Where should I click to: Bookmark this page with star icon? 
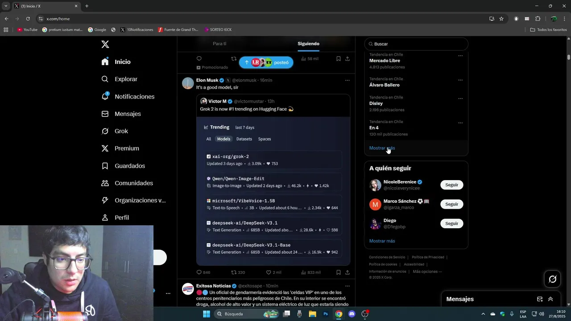point(501,19)
